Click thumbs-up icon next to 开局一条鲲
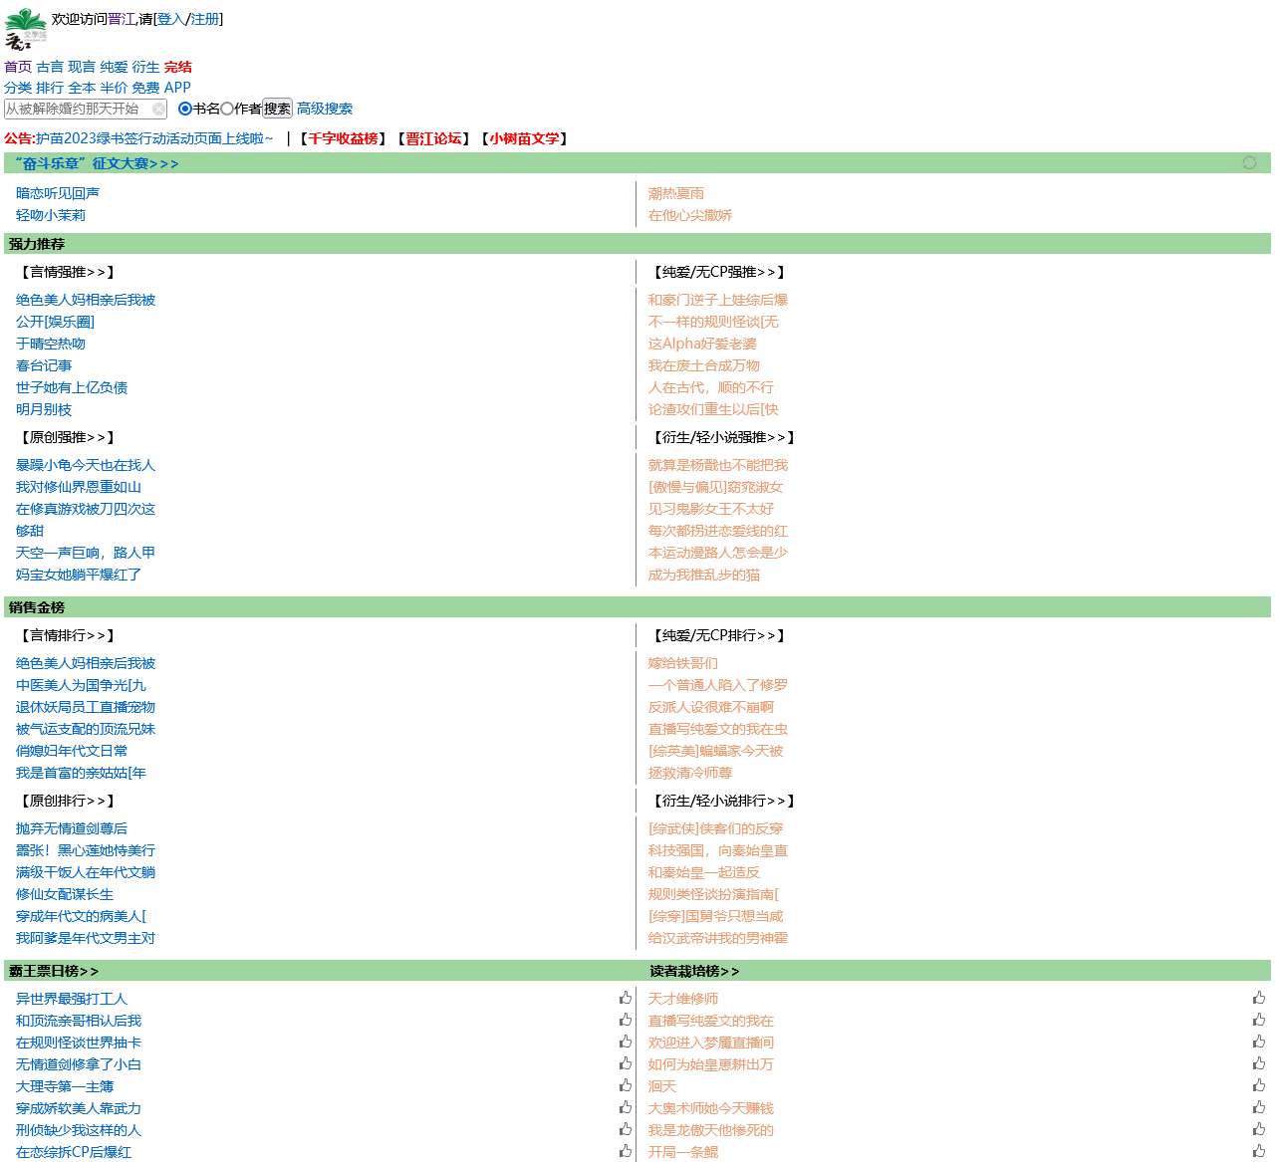Screen dimensions: 1275x1162 (1259, 1151)
